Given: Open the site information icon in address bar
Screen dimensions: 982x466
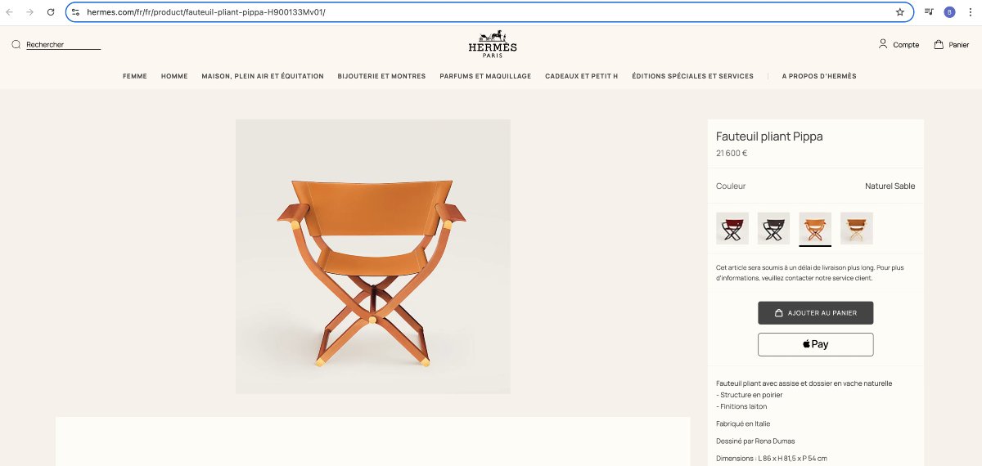Looking at the screenshot, I should 75,12.
